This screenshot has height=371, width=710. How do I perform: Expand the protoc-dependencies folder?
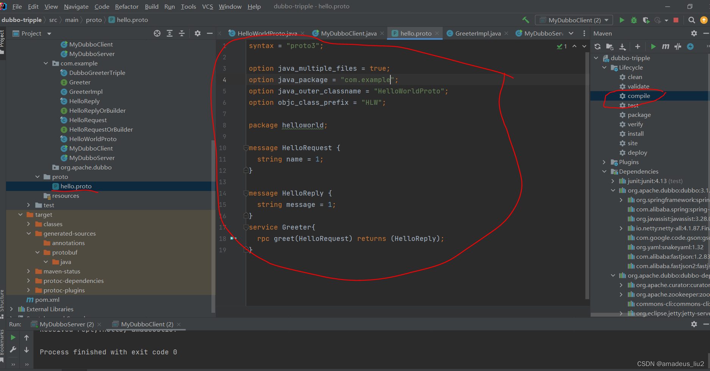29,281
